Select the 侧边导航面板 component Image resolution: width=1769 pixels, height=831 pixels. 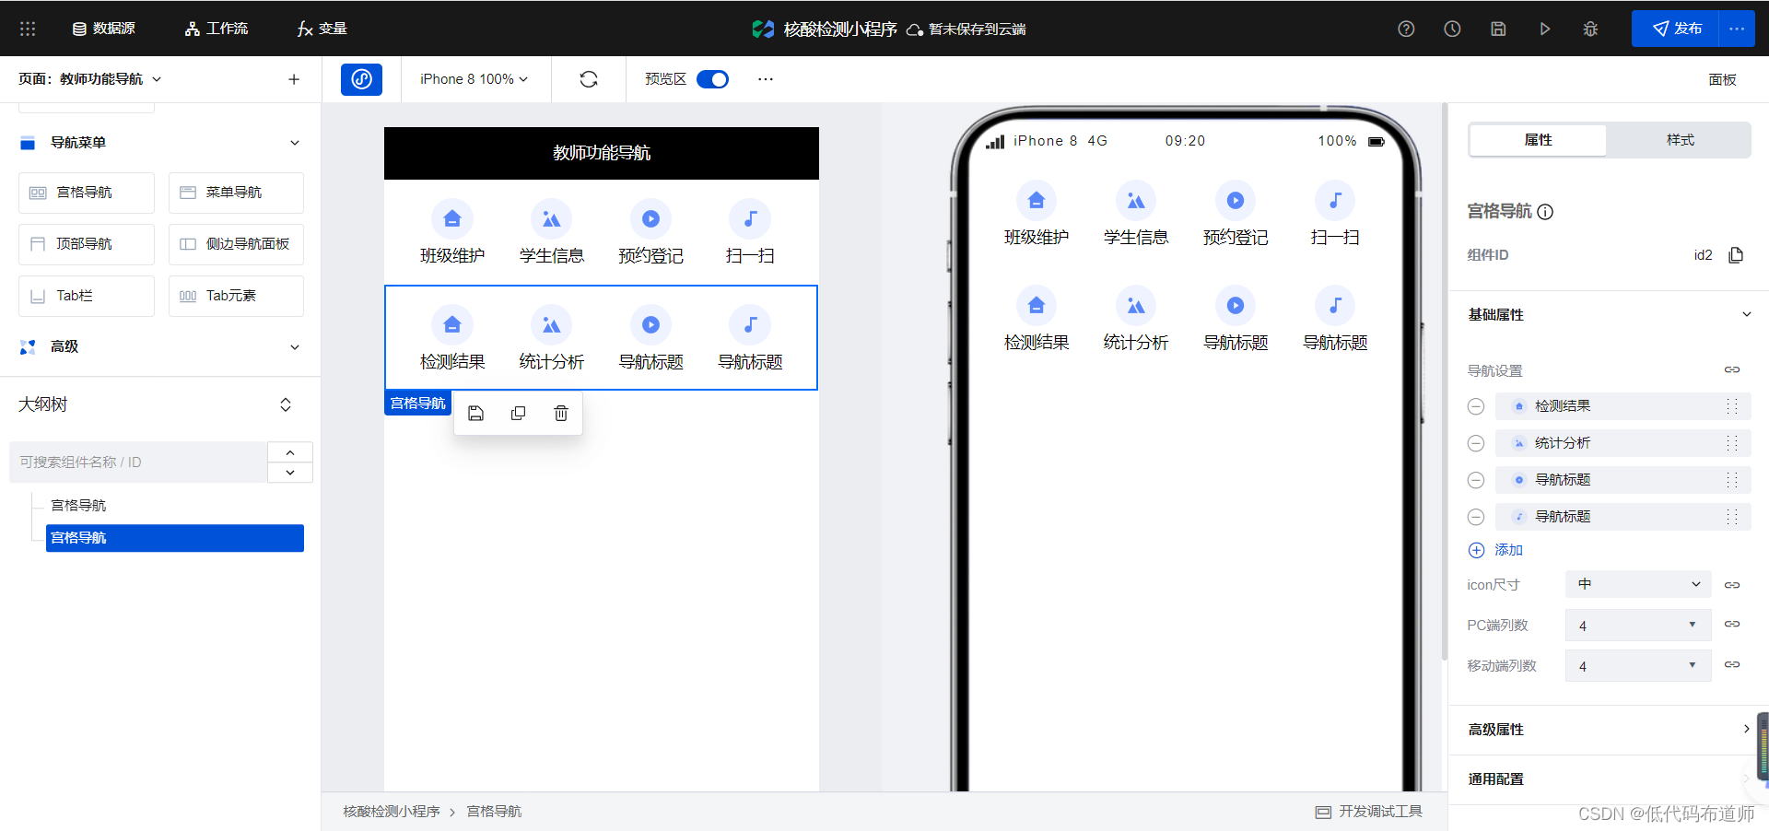click(x=236, y=244)
